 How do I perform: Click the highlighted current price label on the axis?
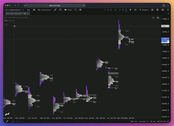(165, 40)
